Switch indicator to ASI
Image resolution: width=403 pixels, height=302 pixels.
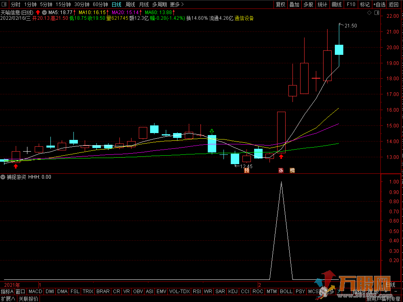pyautogui.click(x=150, y=292)
